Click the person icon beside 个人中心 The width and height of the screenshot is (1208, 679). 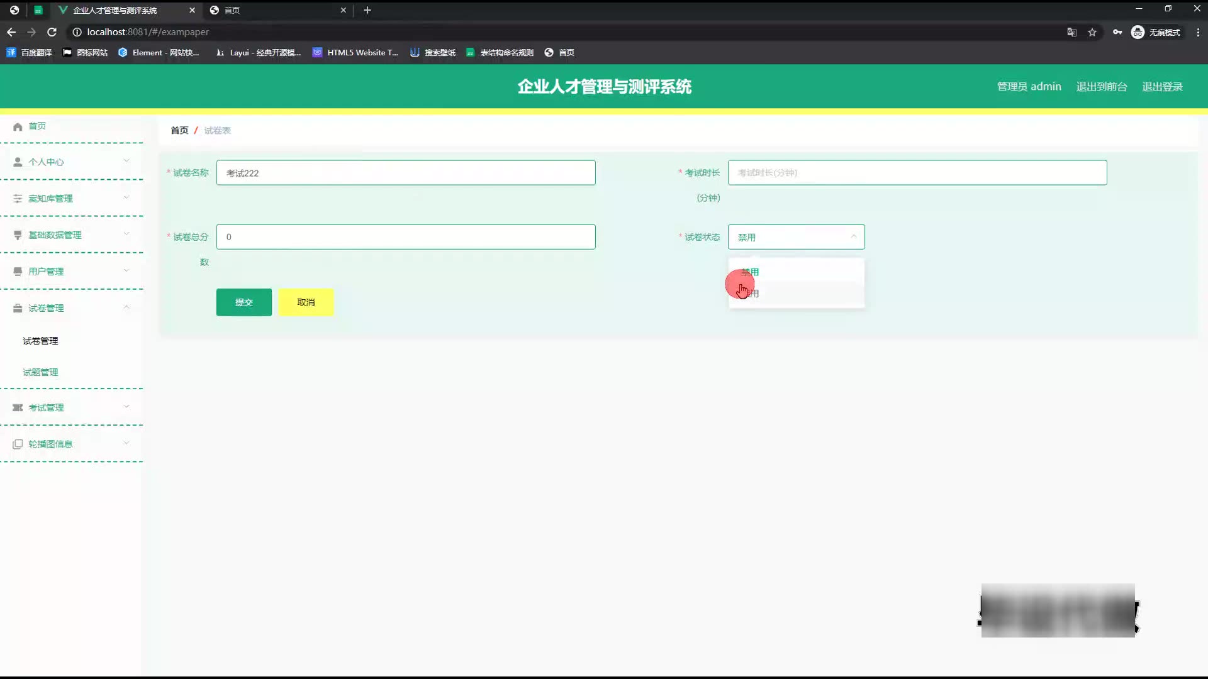point(18,162)
